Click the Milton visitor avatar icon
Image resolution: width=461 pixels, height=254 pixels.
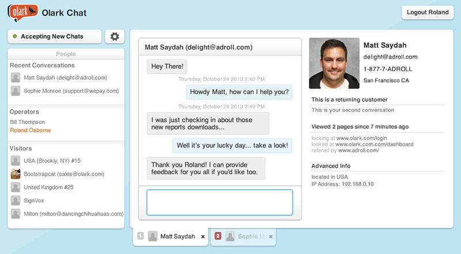pos(16,214)
